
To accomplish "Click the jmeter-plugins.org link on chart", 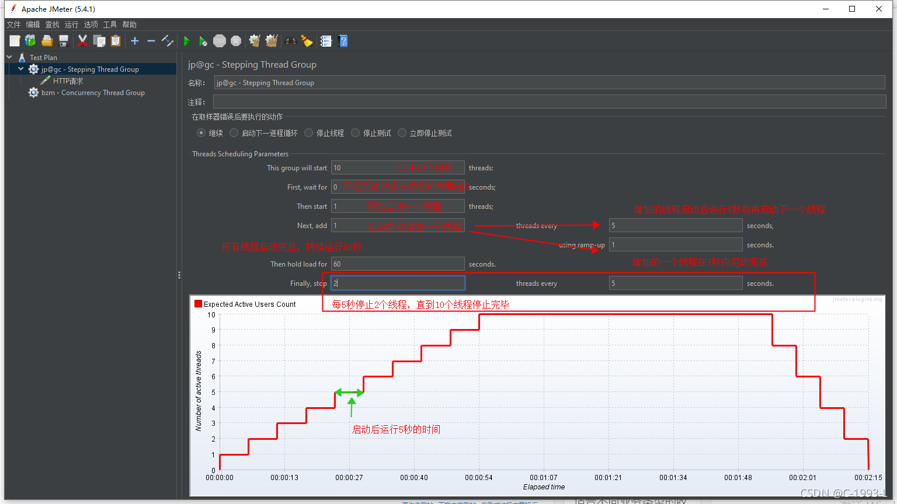I will 857,299.
